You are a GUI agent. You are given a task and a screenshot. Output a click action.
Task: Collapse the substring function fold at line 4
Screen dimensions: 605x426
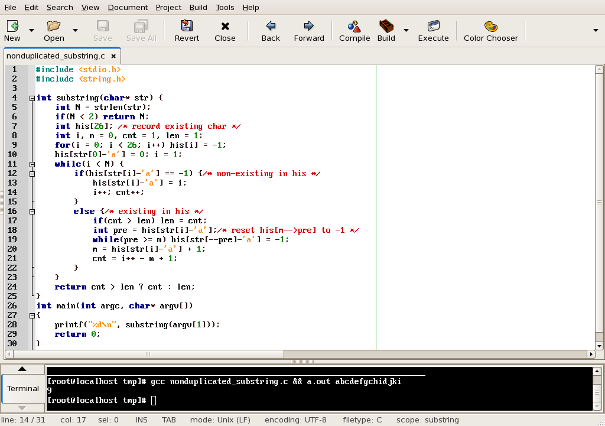(x=32, y=98)
